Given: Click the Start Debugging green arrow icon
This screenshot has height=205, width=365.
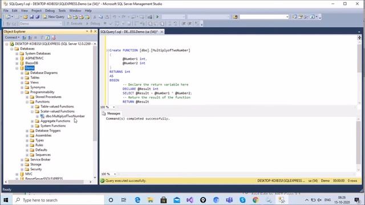Looking at the screenshot, I should pos(157,17).
